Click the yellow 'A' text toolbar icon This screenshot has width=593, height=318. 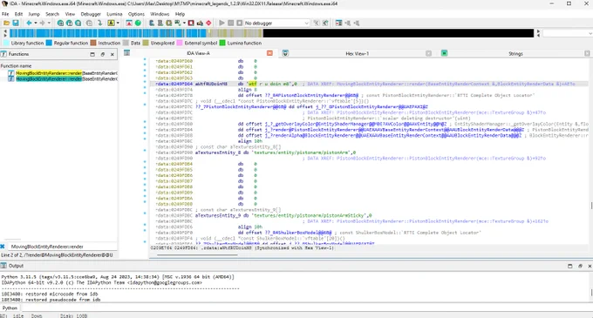(112, 23)
